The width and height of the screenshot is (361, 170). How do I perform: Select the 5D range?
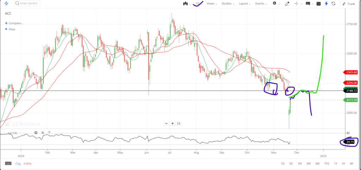291,164
